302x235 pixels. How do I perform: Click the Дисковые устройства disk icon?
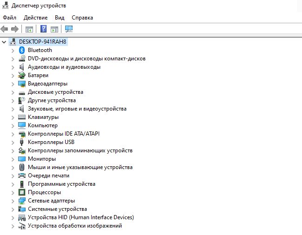[22, 92]
